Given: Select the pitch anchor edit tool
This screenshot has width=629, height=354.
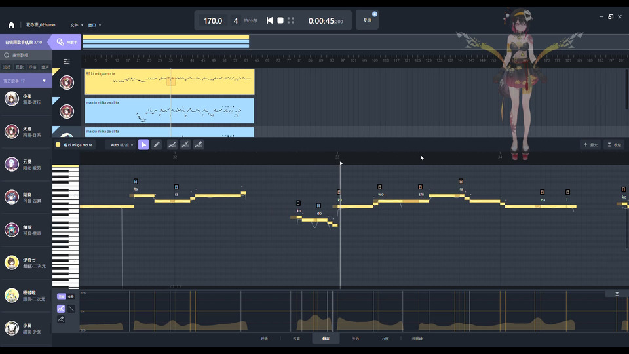Looking at the screenshot, I should click(185, 145).
